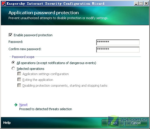
Task: Click the Kaspersky logo icon in title bar
Action: click(x=4, y=3)
